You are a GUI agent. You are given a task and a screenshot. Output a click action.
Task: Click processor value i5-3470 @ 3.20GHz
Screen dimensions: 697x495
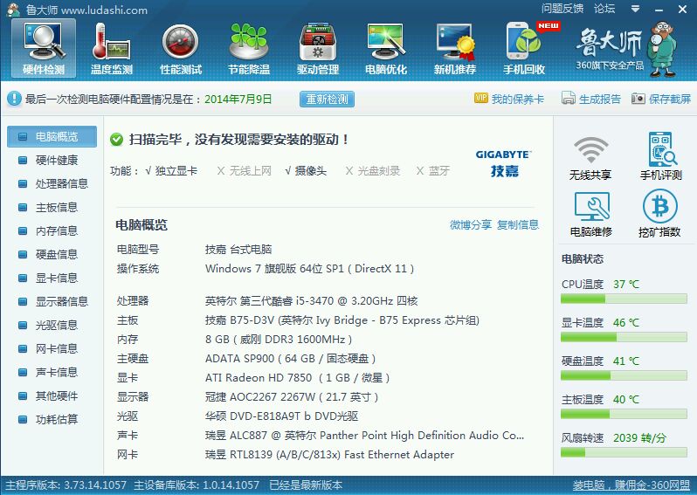[x=311, y=301]
